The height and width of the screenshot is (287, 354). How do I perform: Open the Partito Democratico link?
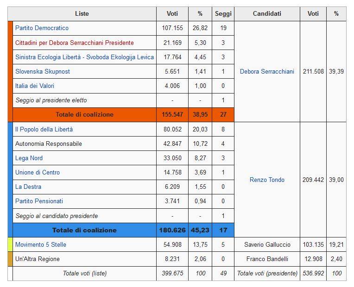[42, 28]
